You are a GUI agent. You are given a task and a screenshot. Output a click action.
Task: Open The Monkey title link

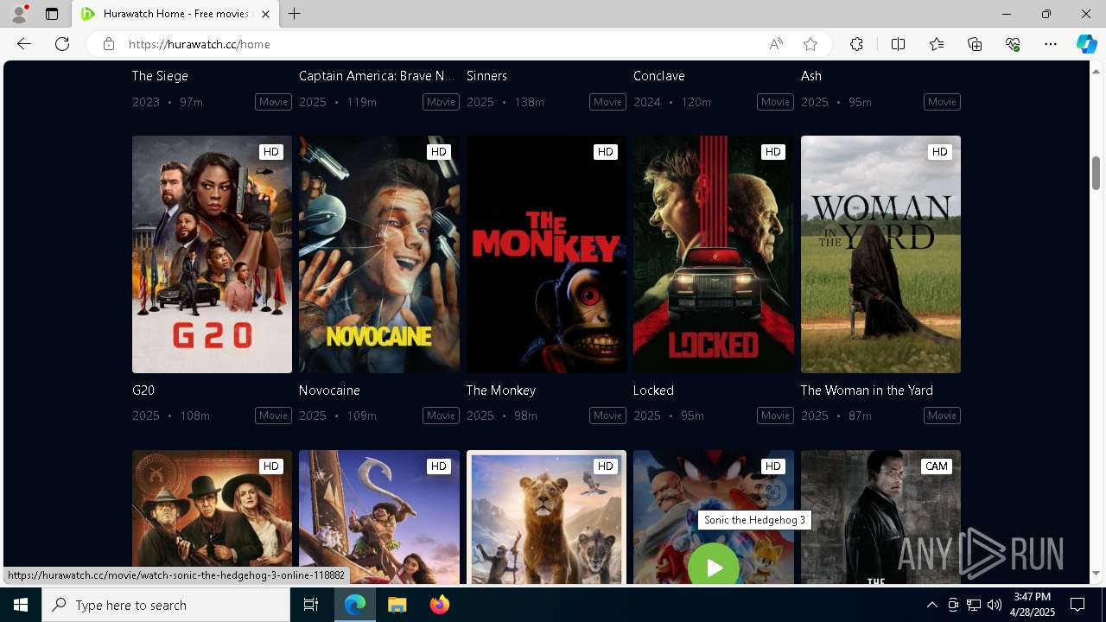501,390
